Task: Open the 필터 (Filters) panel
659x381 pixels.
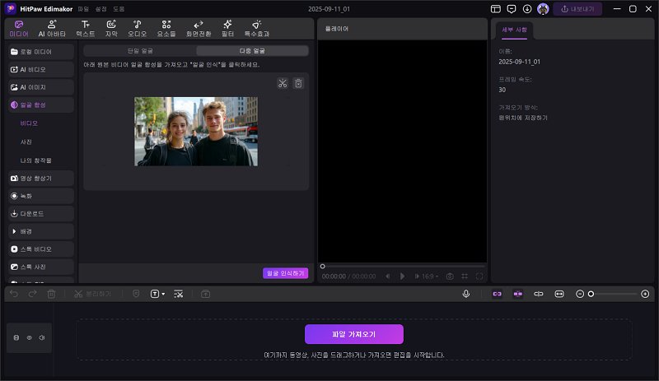Action: coord(227,29)
